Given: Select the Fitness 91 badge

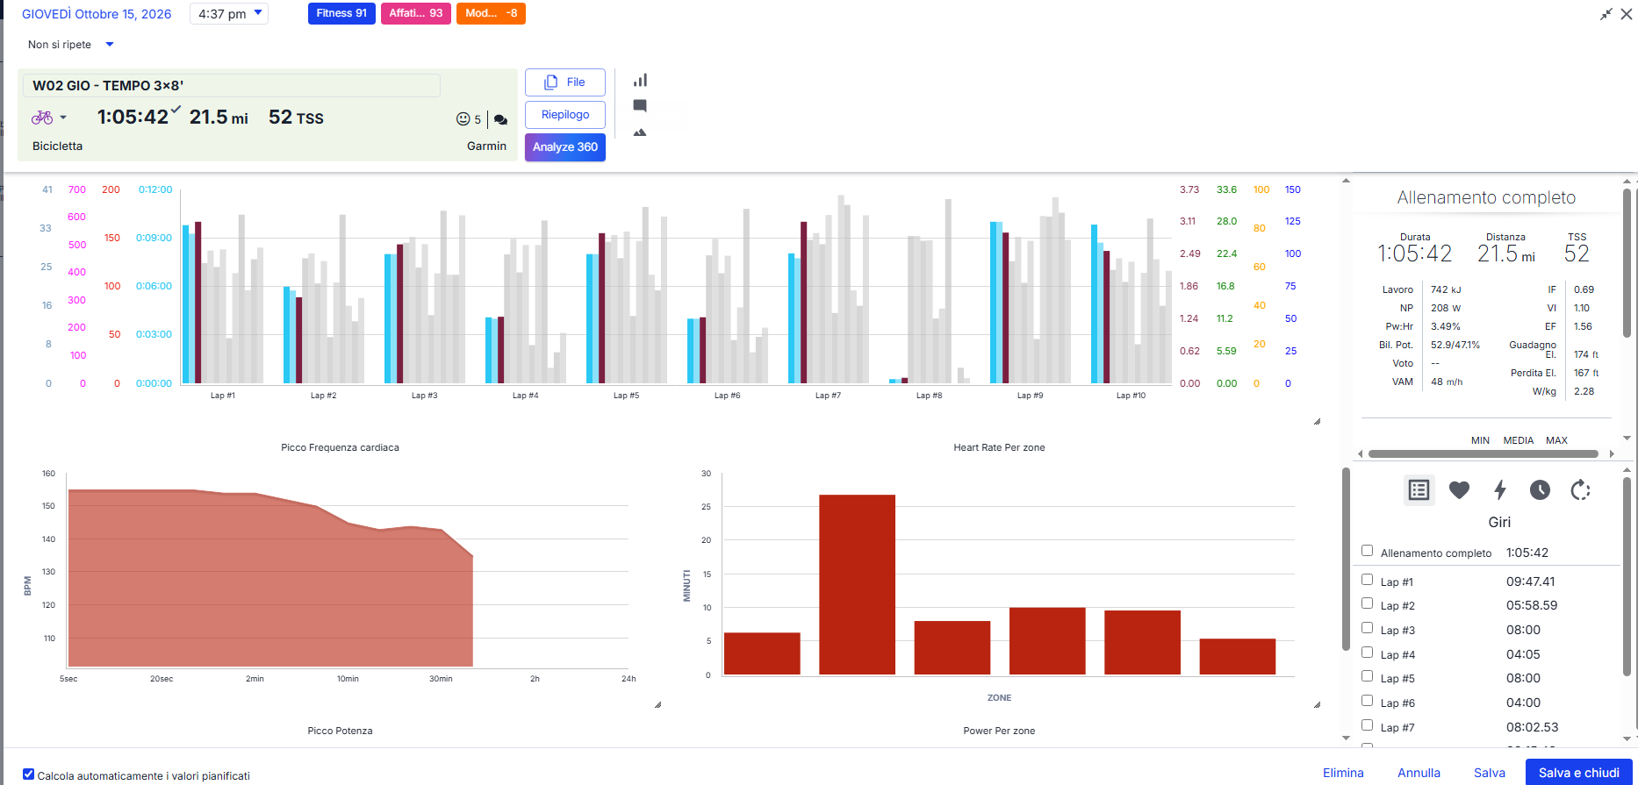Looking at the screenshot, I should (341, 13).
